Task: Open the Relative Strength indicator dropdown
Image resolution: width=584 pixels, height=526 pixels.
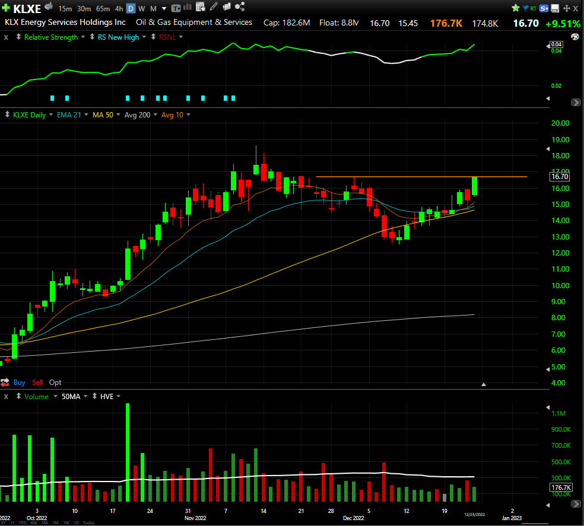Action: point(82,37)
